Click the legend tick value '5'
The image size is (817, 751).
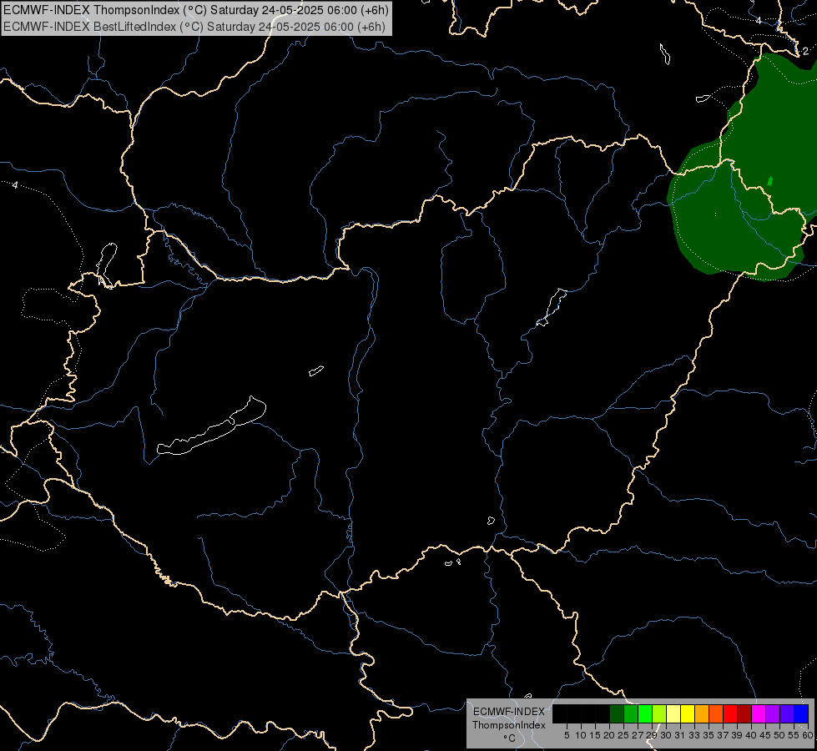567,735
